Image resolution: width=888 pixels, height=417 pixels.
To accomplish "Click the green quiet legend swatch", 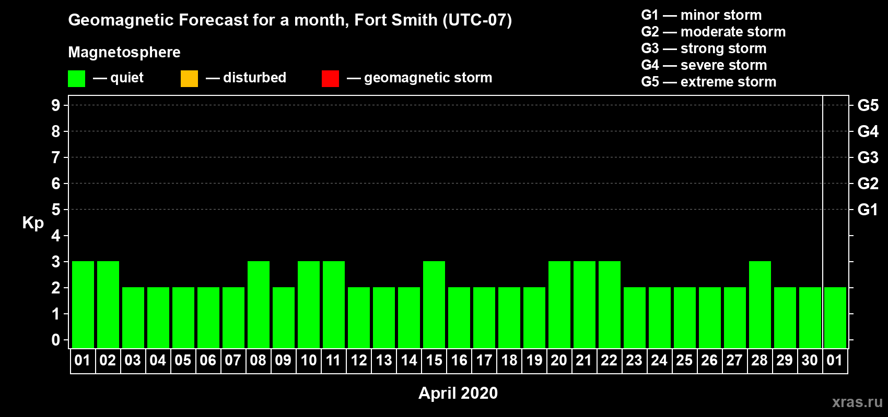I will pos(76,79).
